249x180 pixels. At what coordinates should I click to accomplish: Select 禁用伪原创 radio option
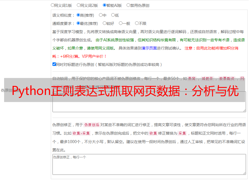coord(128,5)
